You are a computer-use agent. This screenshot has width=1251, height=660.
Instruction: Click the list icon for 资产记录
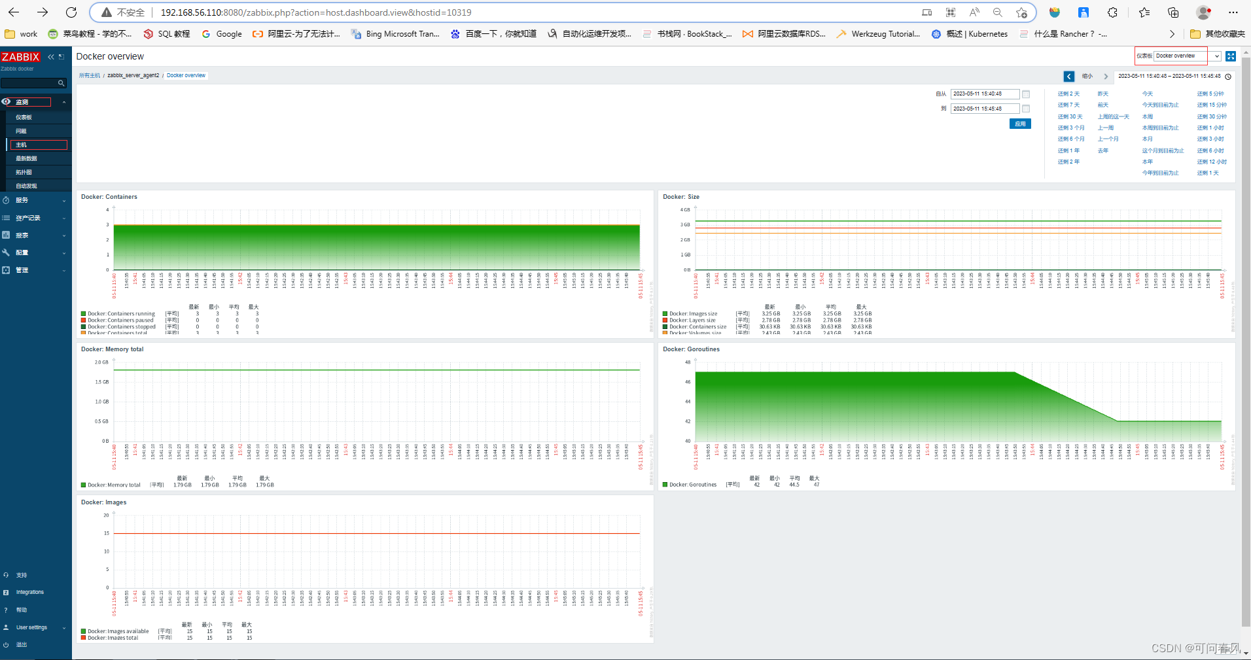pyautogui.click(x=6, y=218)
